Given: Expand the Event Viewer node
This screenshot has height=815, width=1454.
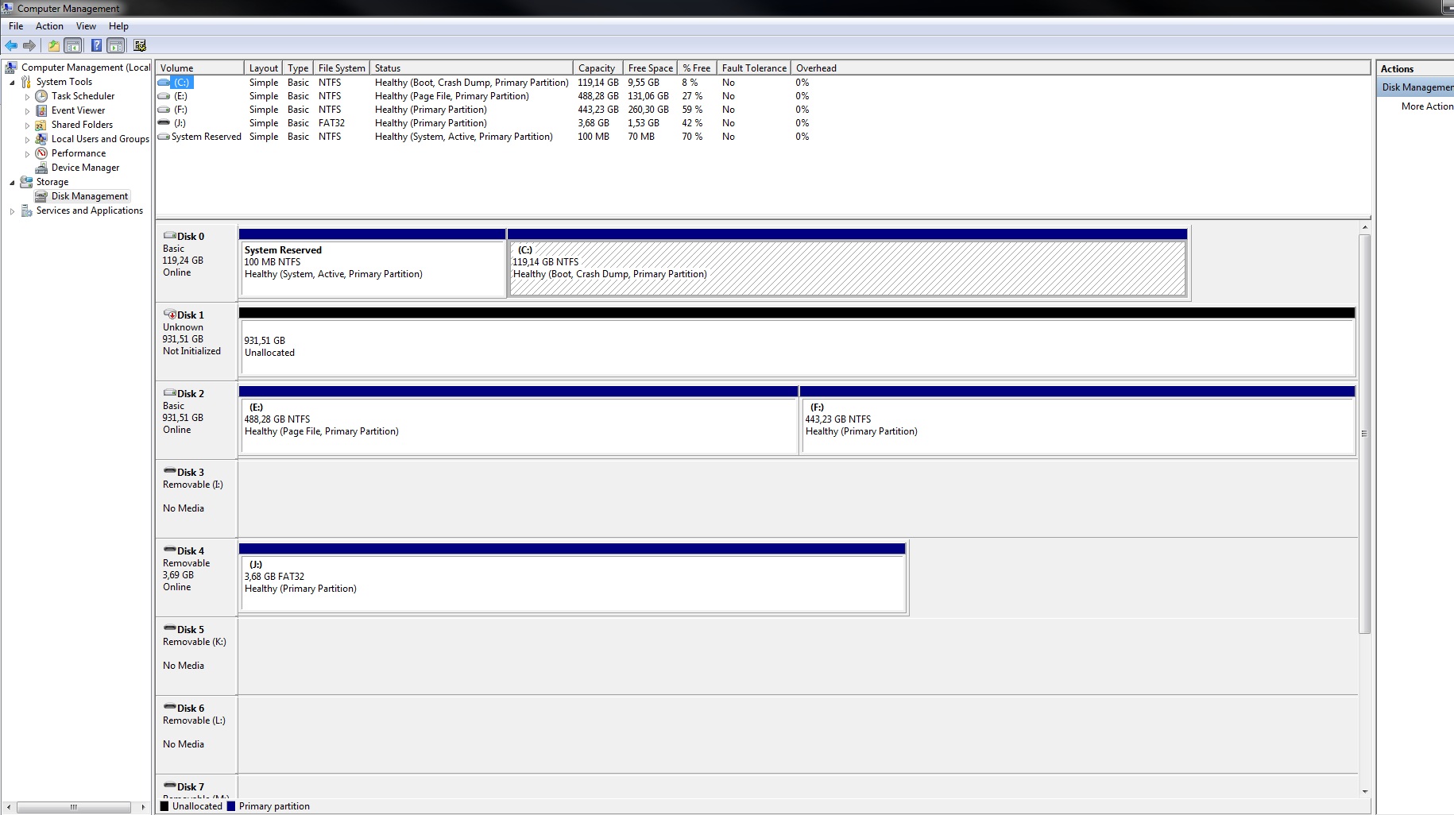Looking at the screenshot, I should [x=27, y=110].
